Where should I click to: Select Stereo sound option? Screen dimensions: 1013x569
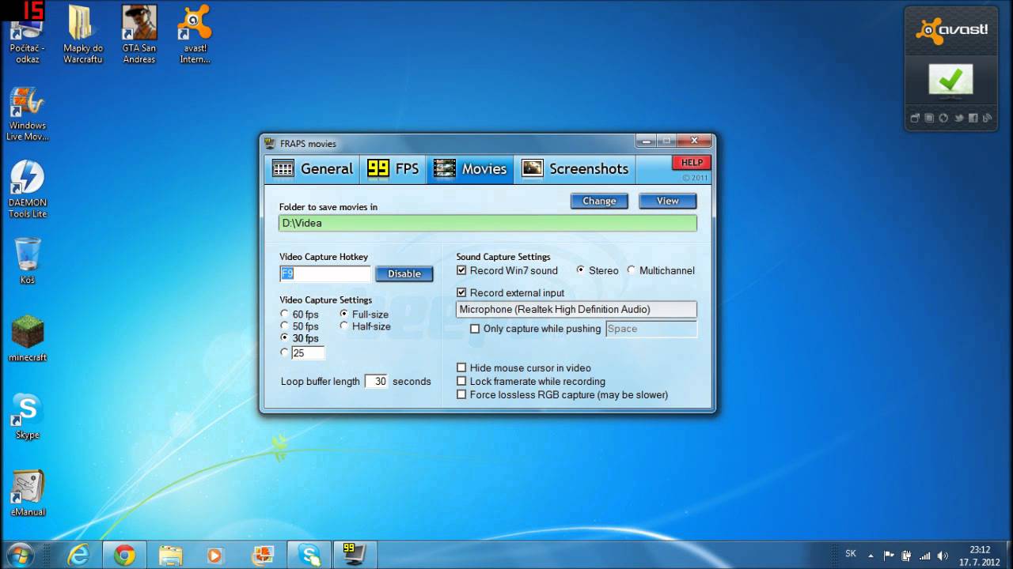pos(598,270)
